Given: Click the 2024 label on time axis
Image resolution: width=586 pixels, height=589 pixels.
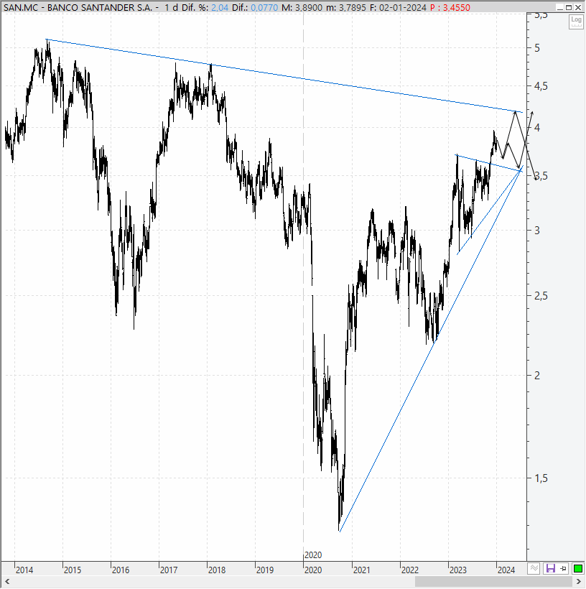Looking at the screenshot, I should point(506,570).
